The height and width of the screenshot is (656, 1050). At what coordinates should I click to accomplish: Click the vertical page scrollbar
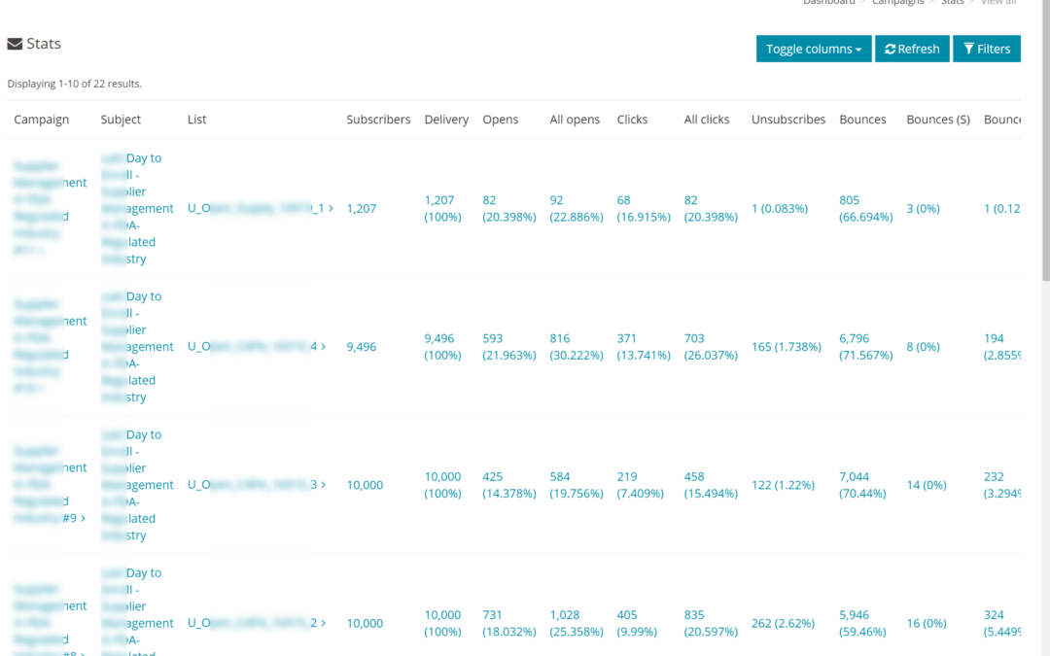(x=1046, y=141)
